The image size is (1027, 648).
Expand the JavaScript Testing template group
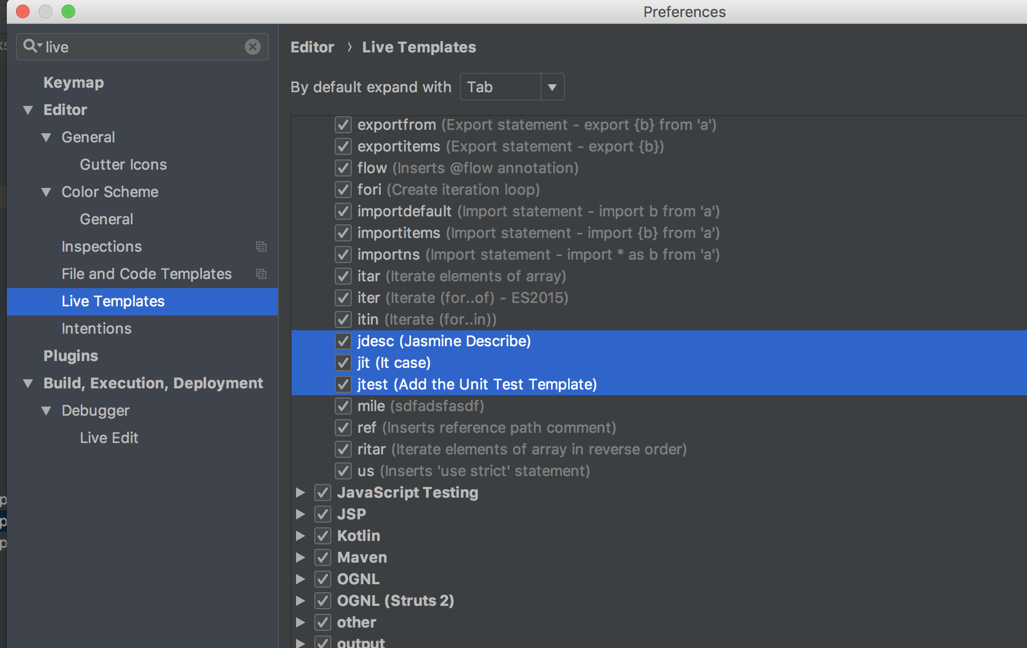[301, 493]
